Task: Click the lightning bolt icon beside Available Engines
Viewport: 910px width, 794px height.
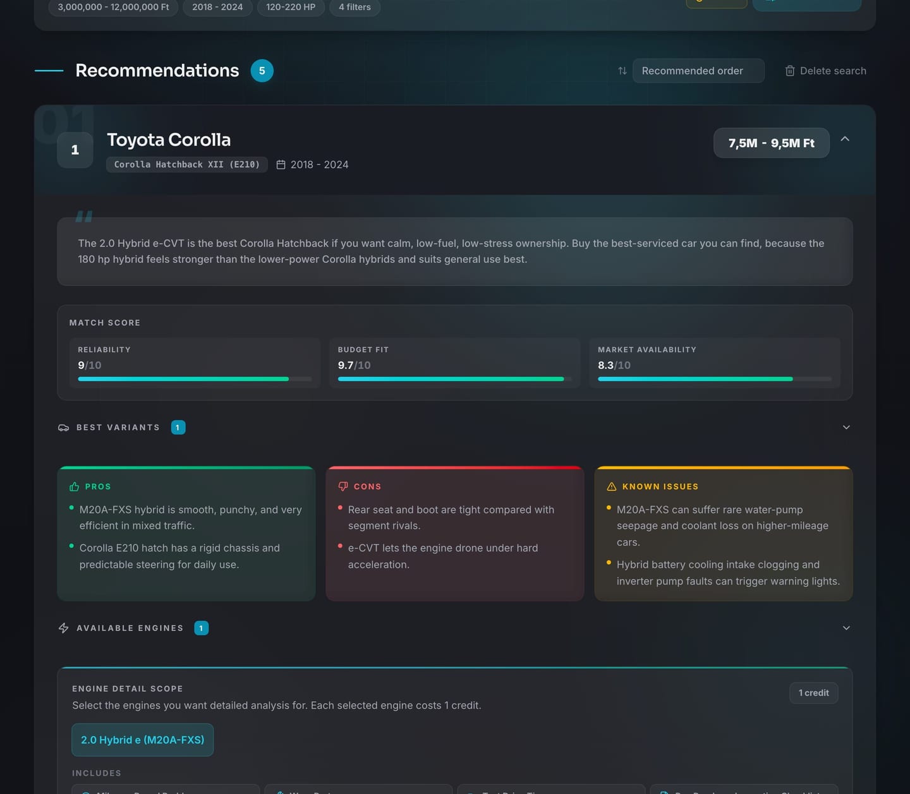Action: pos(64,628)
